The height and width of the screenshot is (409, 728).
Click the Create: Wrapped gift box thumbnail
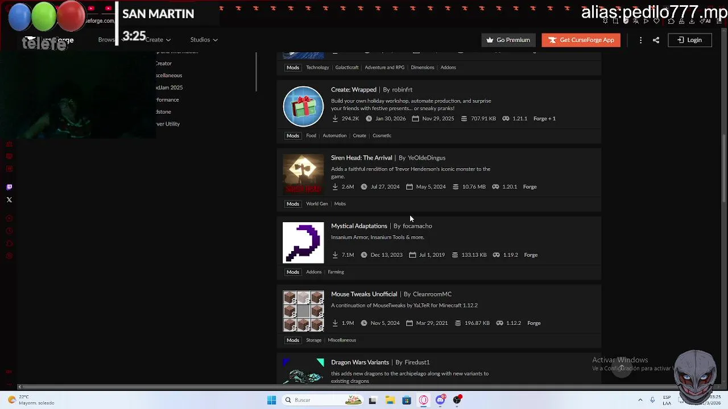tap(303, 106)
